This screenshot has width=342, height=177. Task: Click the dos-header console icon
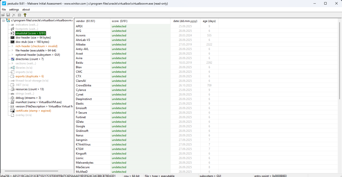click(13, 38)
